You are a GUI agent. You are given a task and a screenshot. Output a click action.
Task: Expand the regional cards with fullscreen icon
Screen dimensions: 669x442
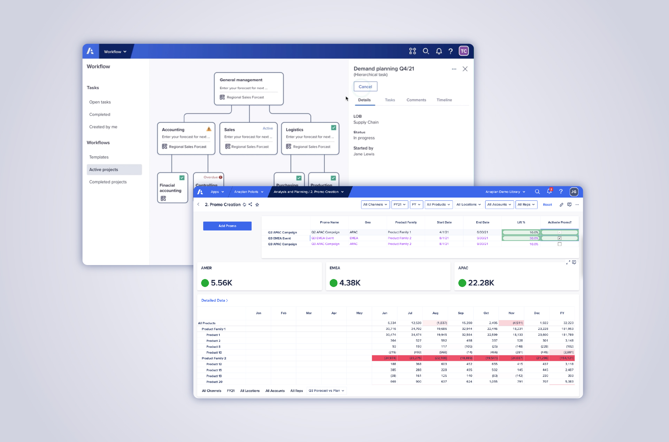click(568, 262)
